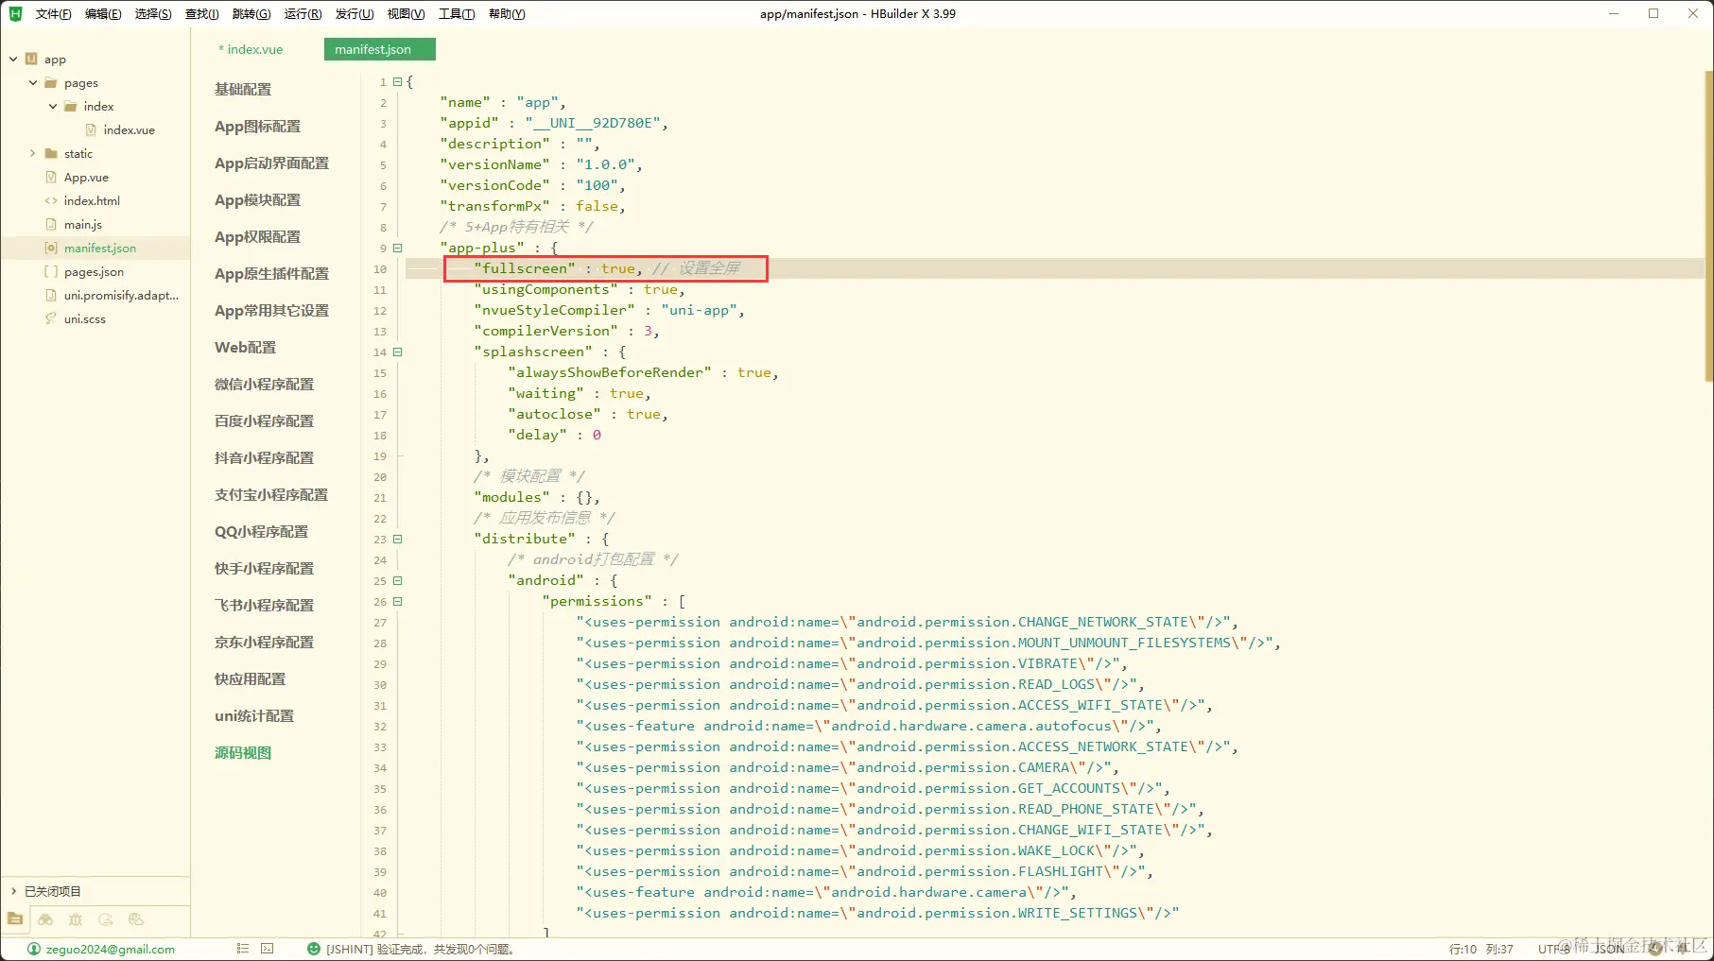Select the app project icon
The width and height of the screenshot is (1714, 961).
[31, 59]
